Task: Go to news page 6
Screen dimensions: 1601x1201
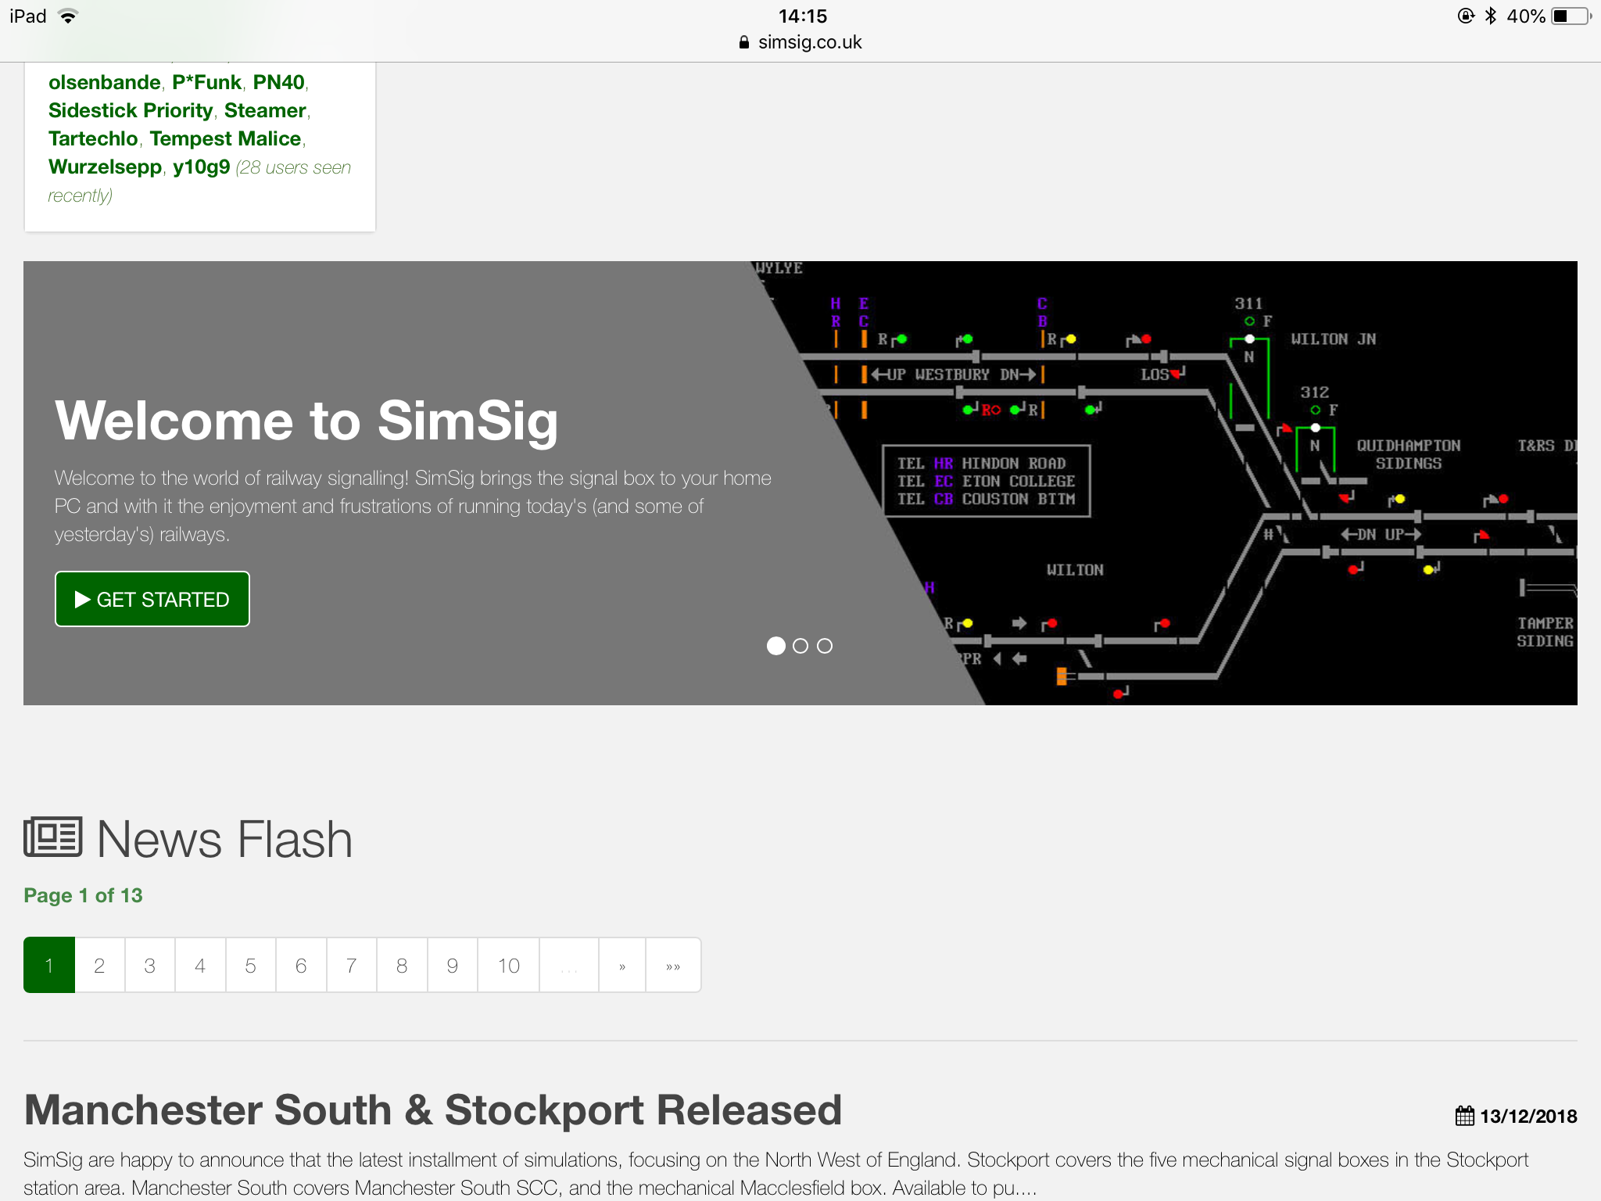Action: point(301,965)
